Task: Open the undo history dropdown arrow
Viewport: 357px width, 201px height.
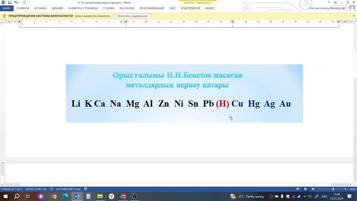Action: point(20,2)
